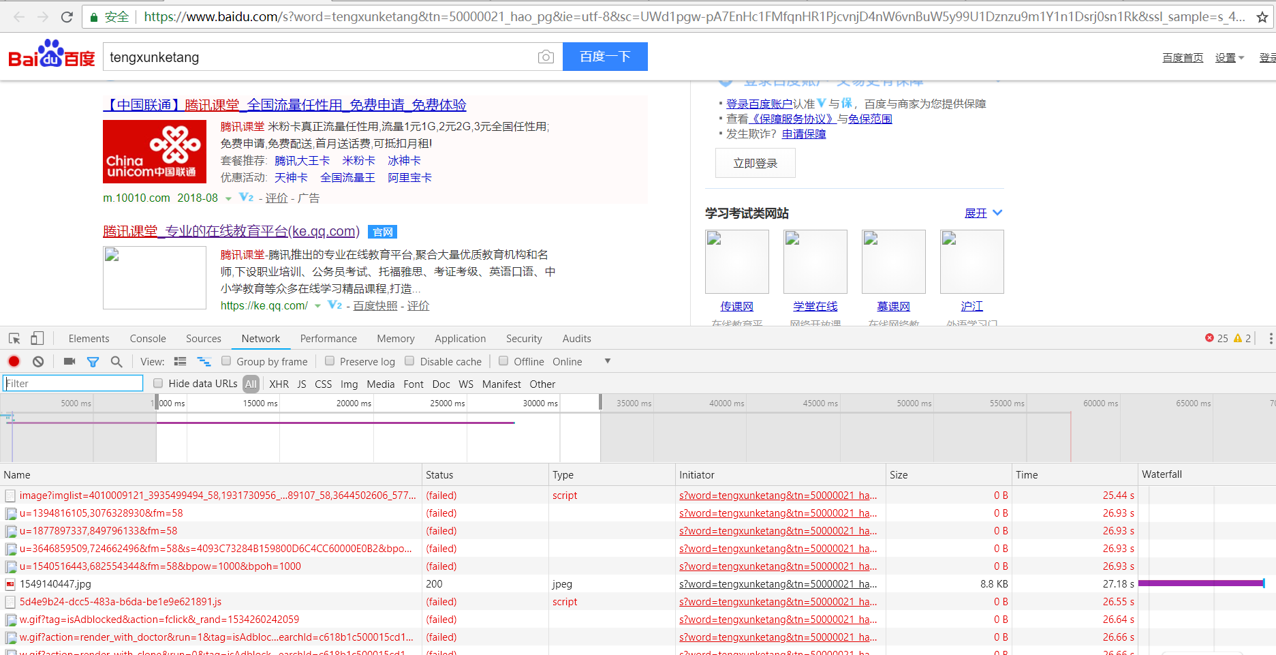Click the 传课网 thumbnail image
Image resolution: width=1276 pixels, height=655 pixels.
tap(737, 262)
